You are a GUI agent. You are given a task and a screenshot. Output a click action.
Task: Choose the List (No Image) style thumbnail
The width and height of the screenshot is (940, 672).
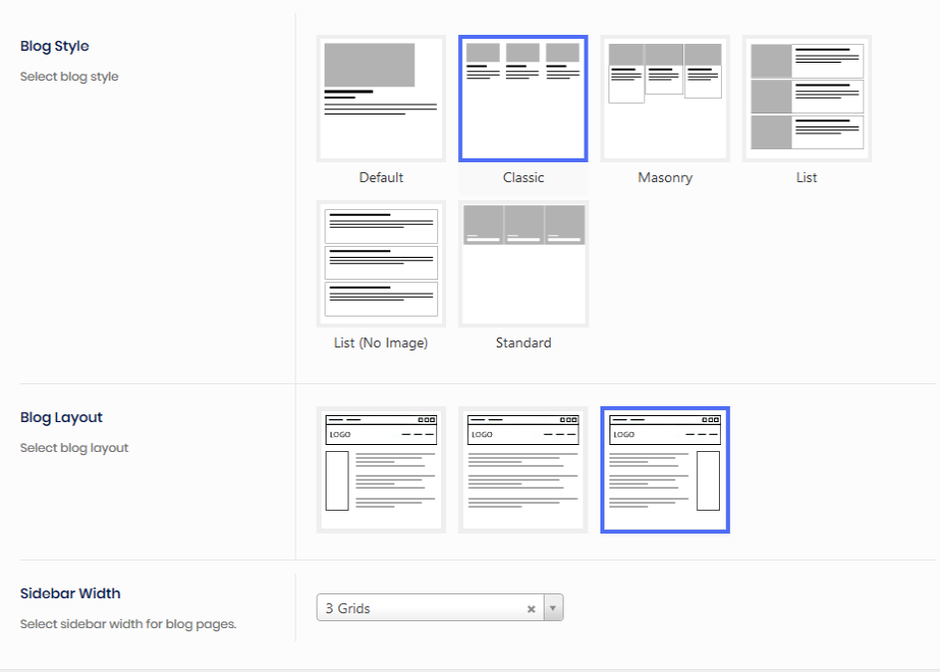[x=381, y=264]
